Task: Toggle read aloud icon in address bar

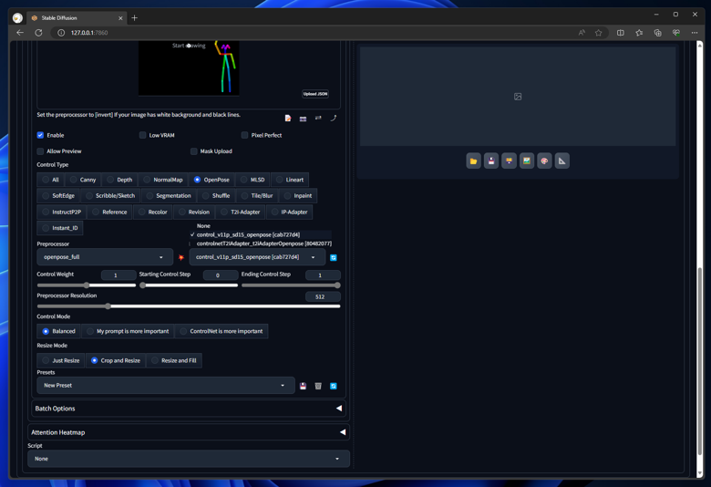Action: pyautogui.click(x=582, y=33)
